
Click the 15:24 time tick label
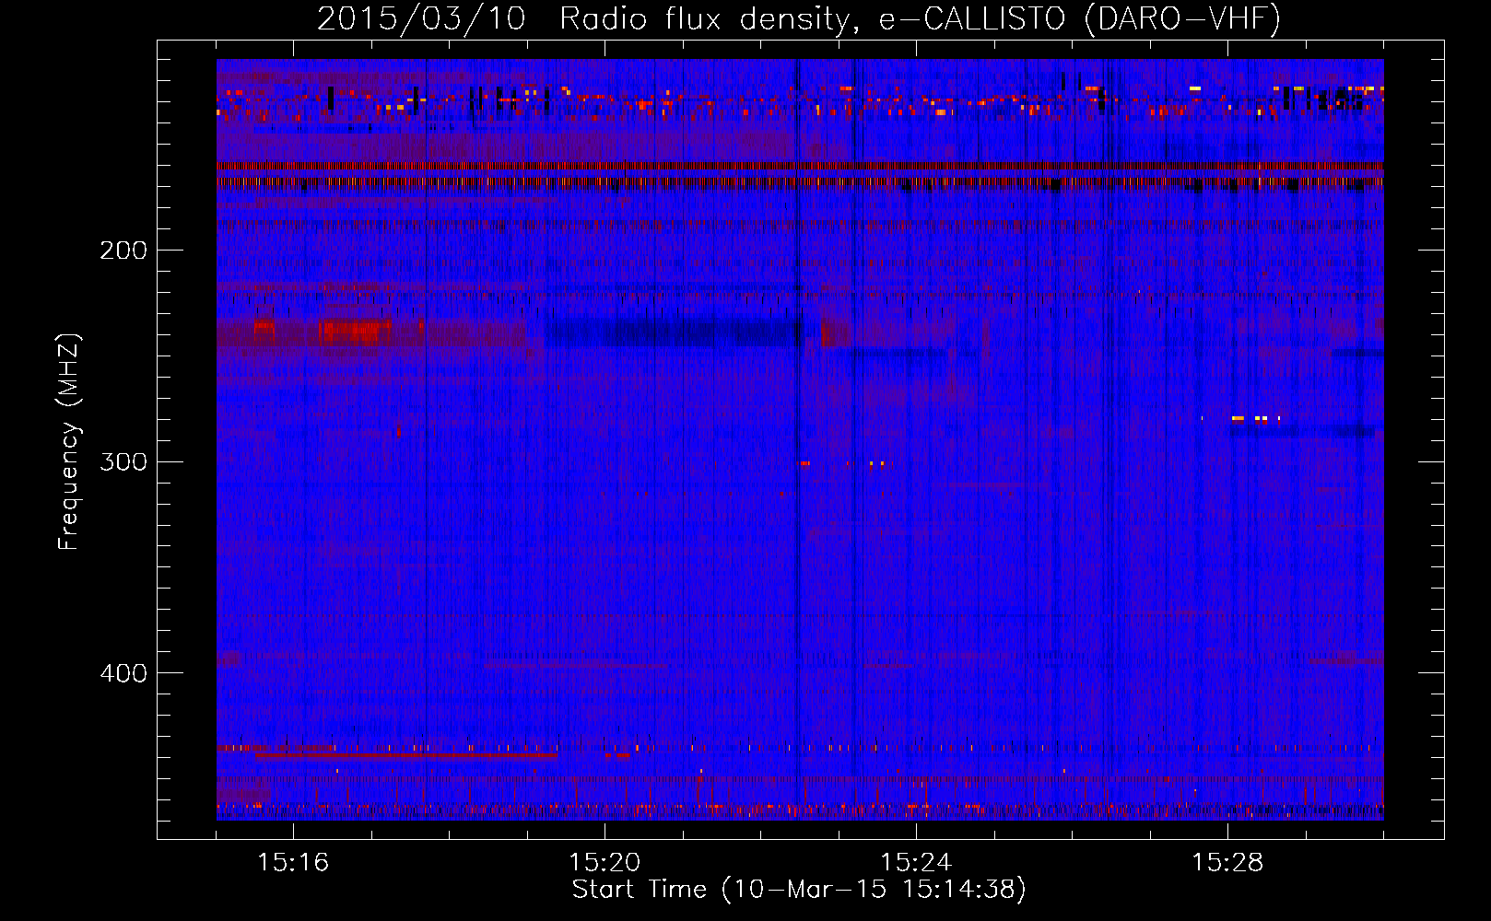click(916, 863)
